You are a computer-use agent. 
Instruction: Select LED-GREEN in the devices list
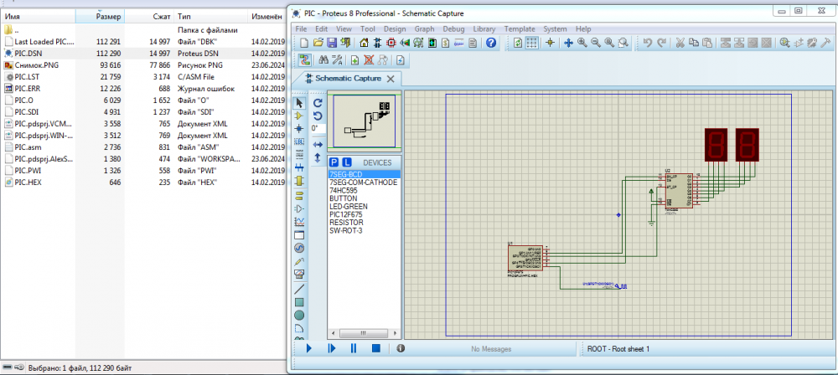coord(349,206)
